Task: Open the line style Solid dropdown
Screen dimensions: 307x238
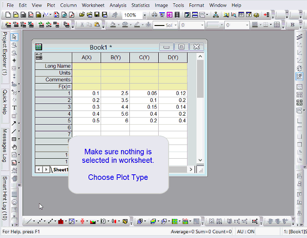Action: coord(175,25)
